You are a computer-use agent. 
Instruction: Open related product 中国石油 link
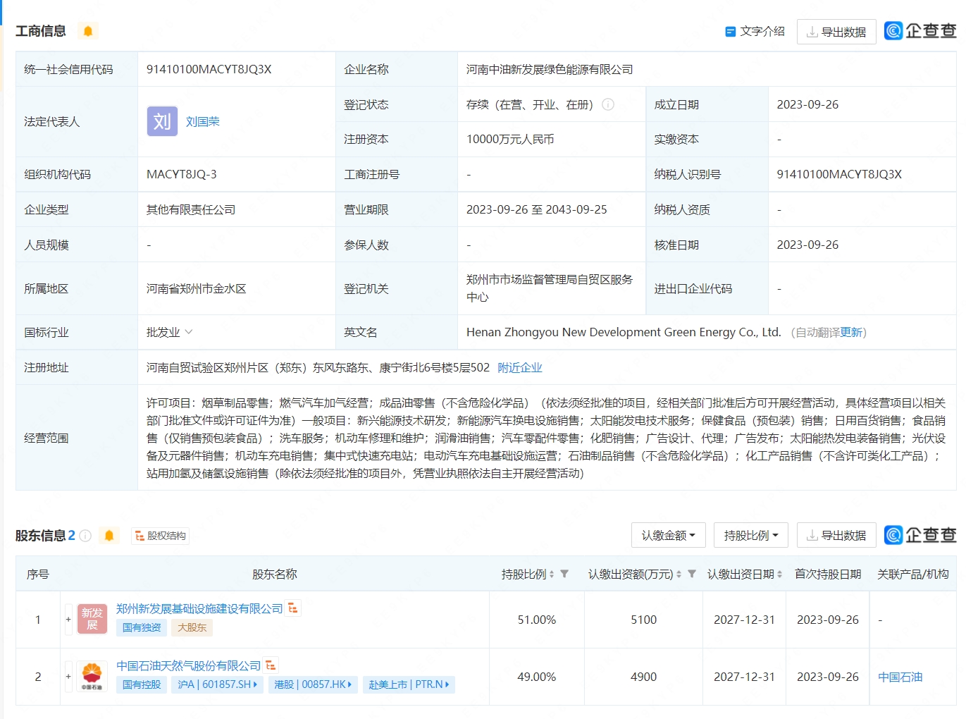(x=900, y=677)
